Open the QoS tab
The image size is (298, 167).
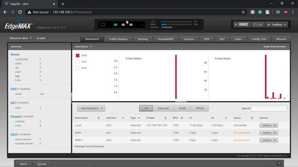point(222,39)
